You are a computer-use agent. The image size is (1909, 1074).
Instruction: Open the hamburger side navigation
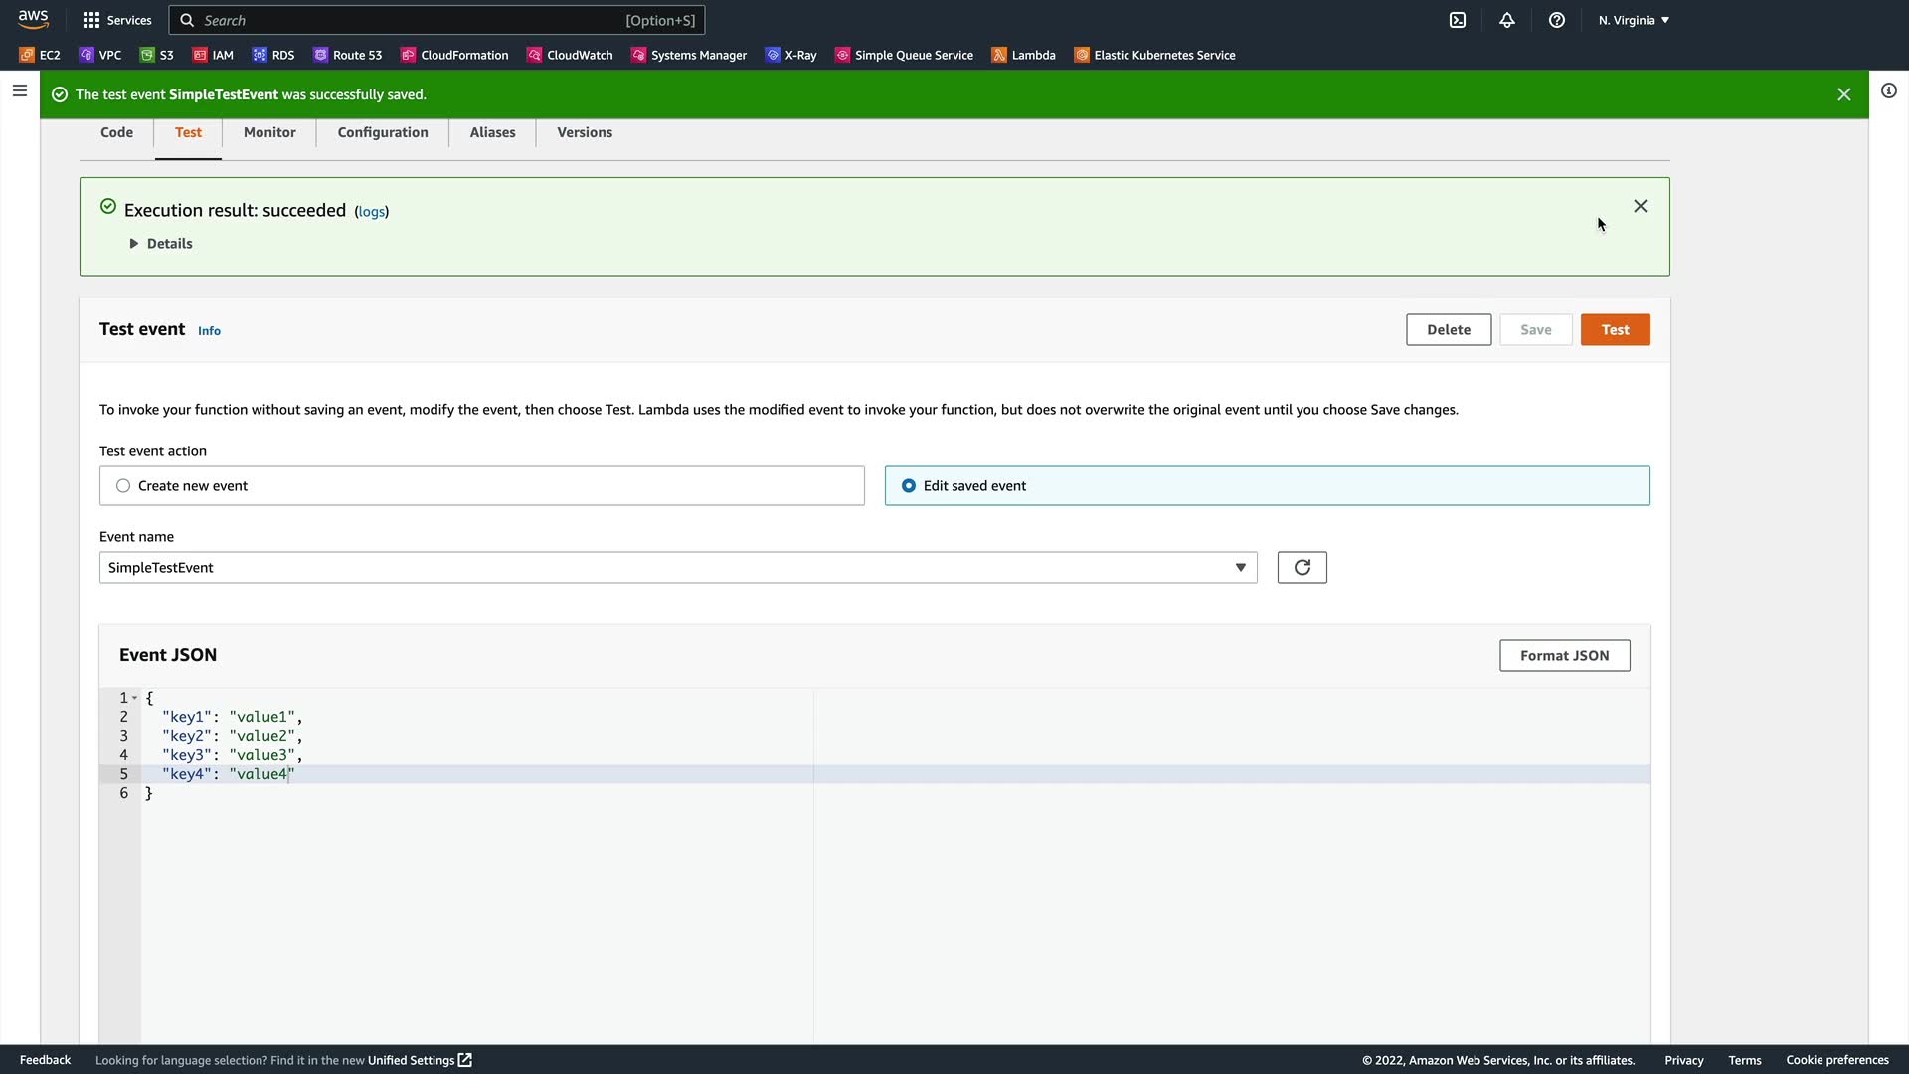pos(19,90)
